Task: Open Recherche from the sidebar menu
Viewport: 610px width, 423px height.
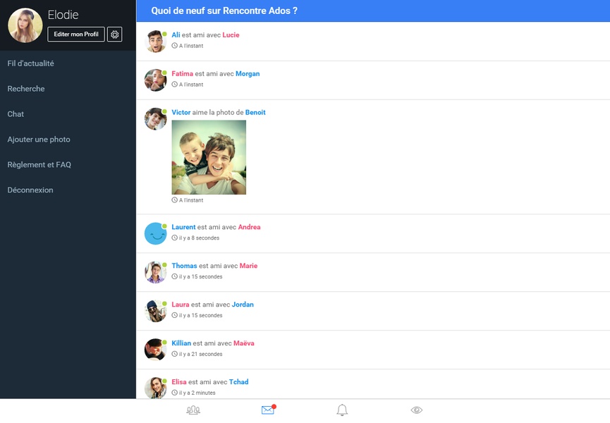Action: point(26,89)
